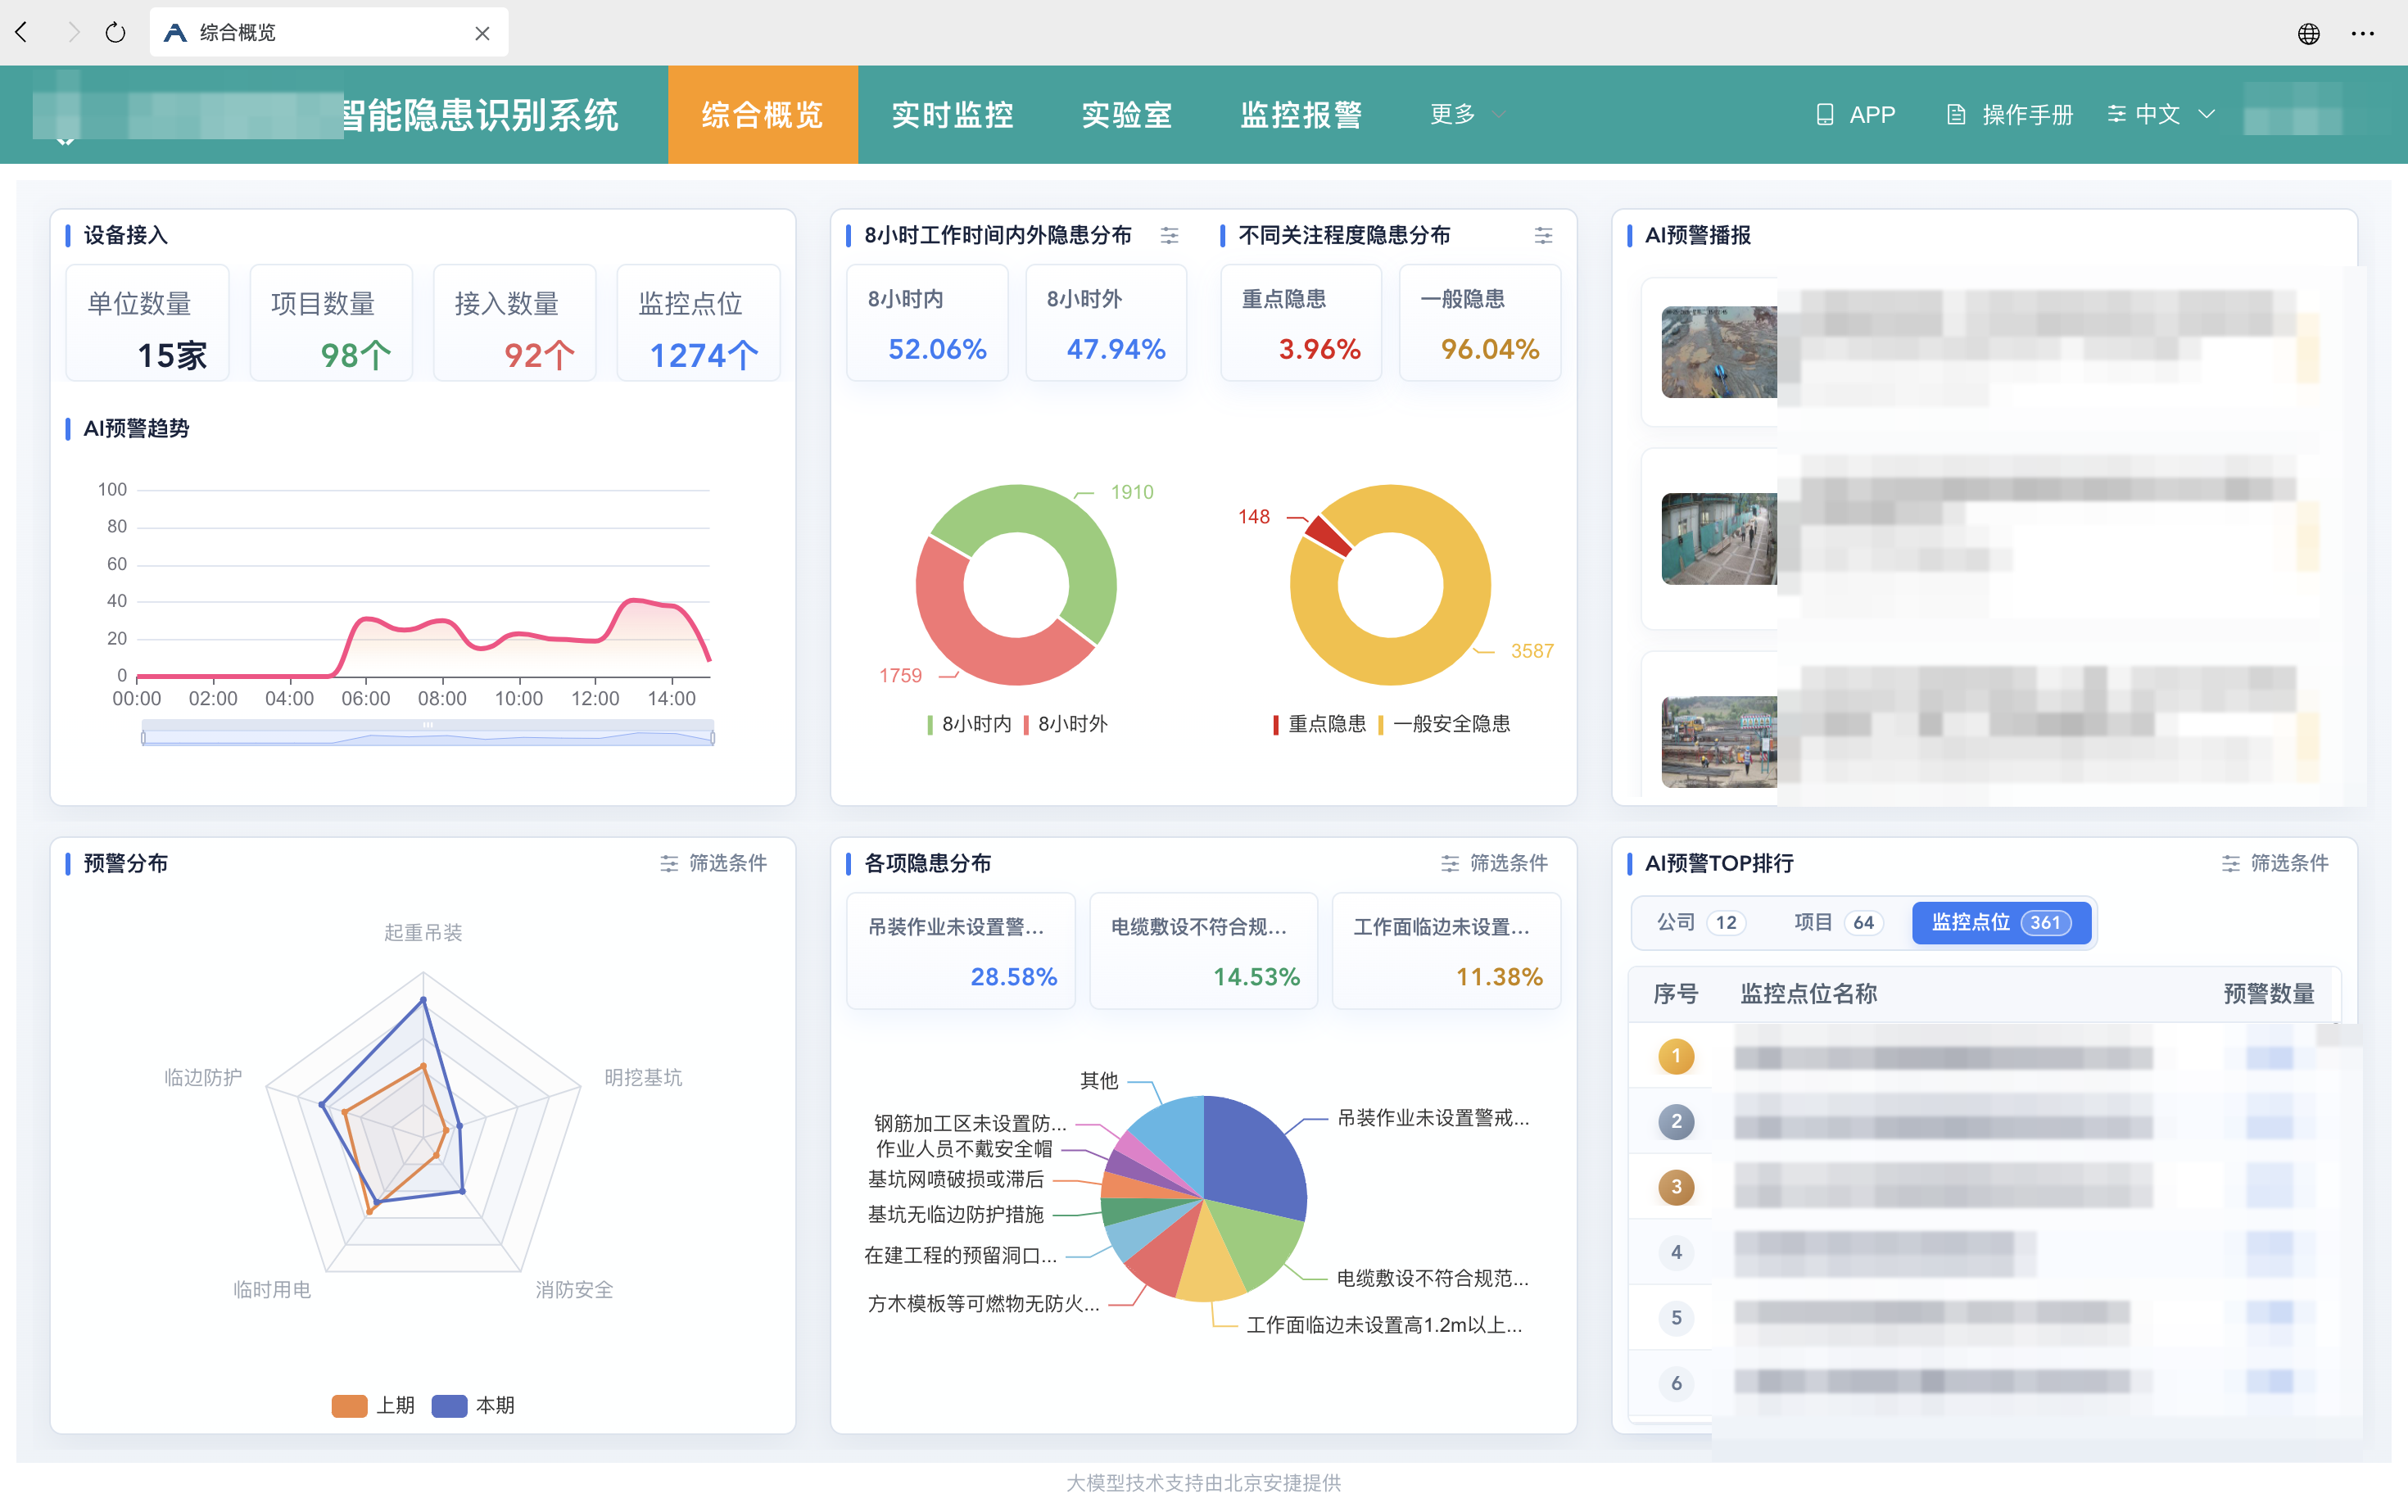Expand the 中文 language dropdown
Viewport: 2408px width, 1512px height.
2162,115
